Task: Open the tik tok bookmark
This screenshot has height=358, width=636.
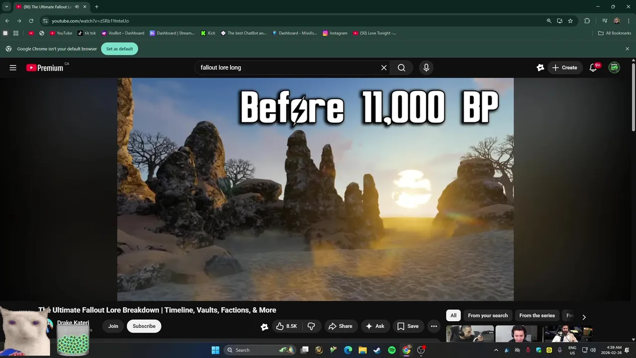Action: tap(87, 33)
